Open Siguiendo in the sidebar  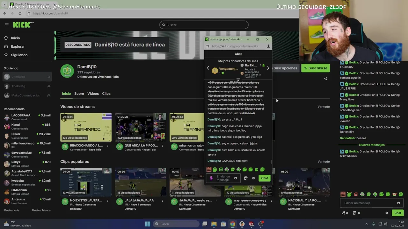[19, 55]
